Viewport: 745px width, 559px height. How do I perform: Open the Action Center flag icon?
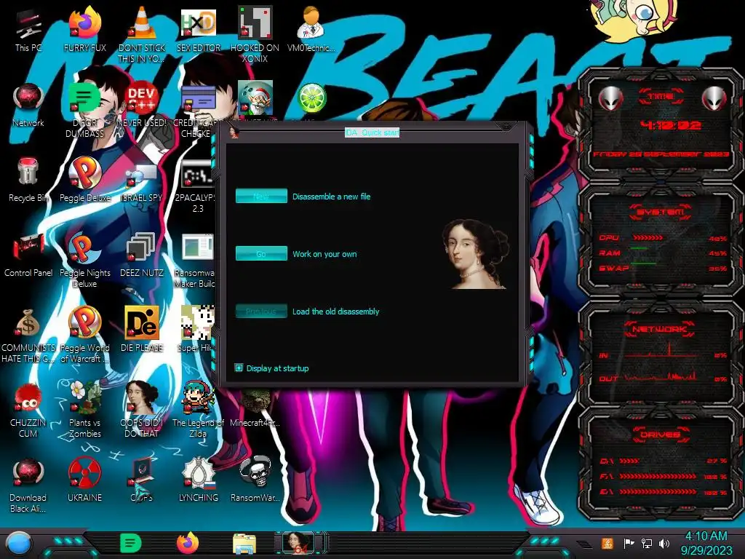click(629, 543)
